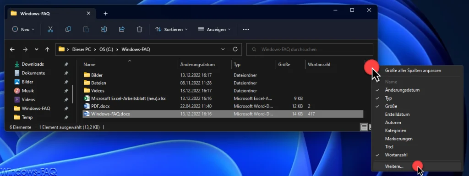Click the Copy icon in toolbar
This screenshot has width=469, height=176.
coord(68,29)
